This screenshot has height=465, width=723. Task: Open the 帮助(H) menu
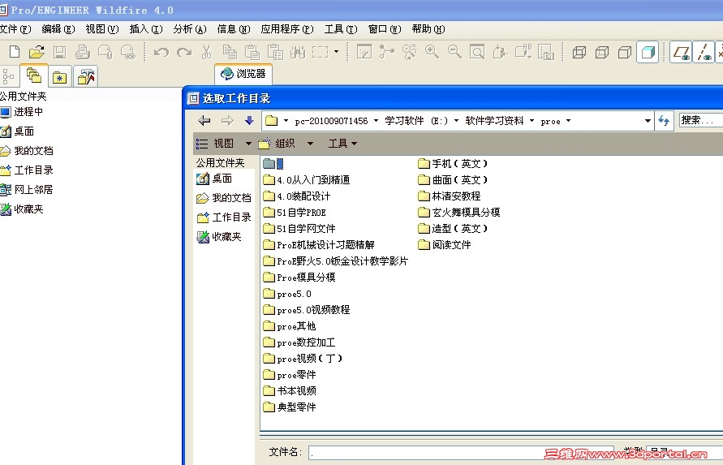pos(428,29)
